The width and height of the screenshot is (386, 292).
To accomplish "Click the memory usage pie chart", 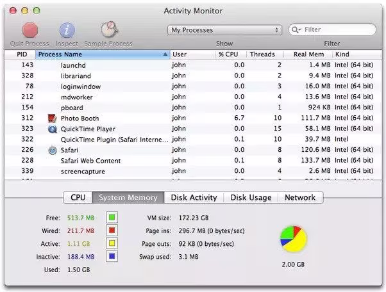I will [x=294, y=239].
